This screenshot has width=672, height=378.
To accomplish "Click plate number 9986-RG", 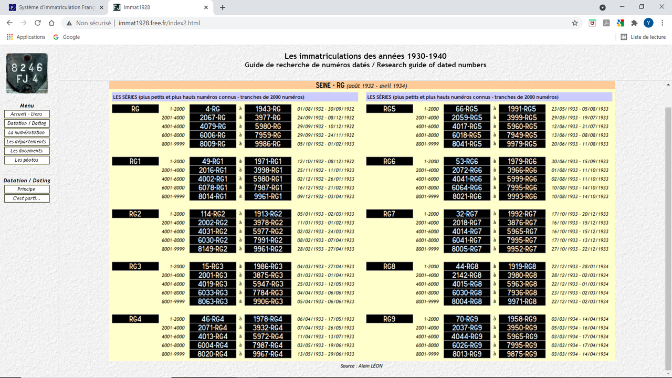I will [268, 144].
